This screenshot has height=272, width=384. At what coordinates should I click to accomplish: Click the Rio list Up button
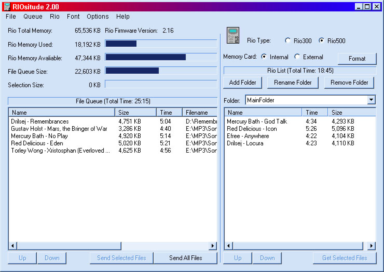coord(238,258)
